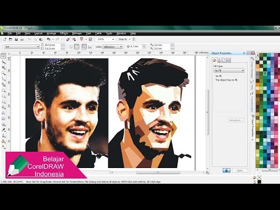Click the outline color black swatch
The width and height of the screenshot is (280, 210).
point(259,182)
